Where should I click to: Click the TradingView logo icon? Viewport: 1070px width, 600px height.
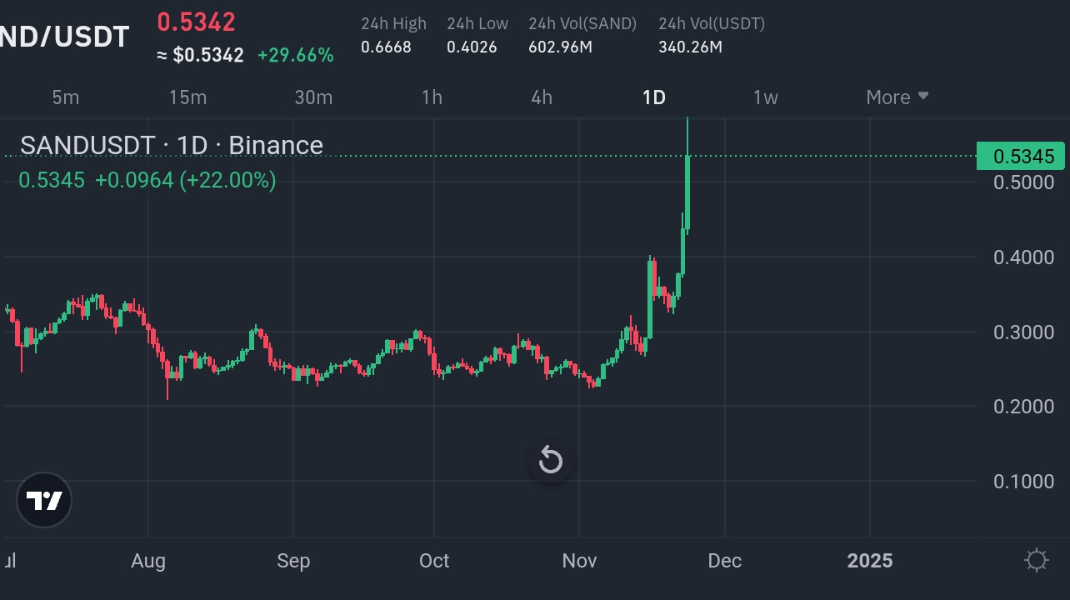click(43, 500)
